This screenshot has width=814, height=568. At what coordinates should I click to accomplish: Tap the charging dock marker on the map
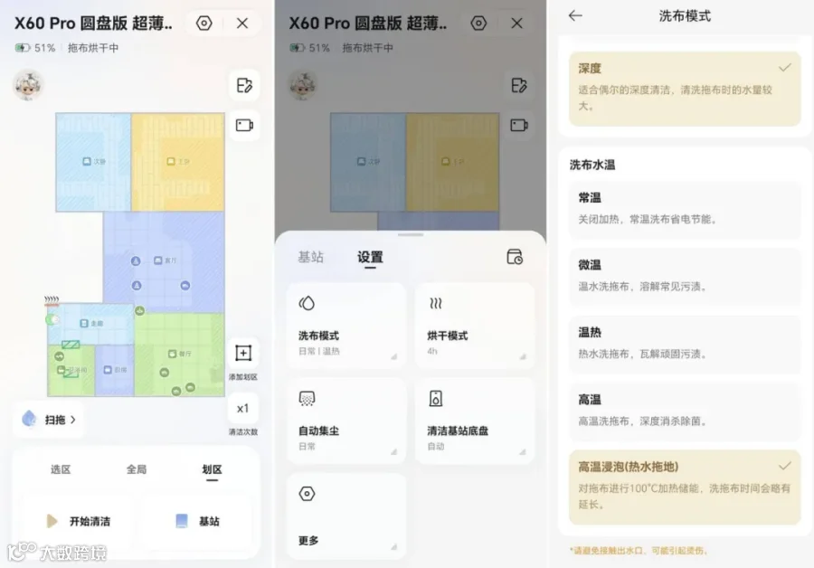pyautogui.click(x=52, y=319)
